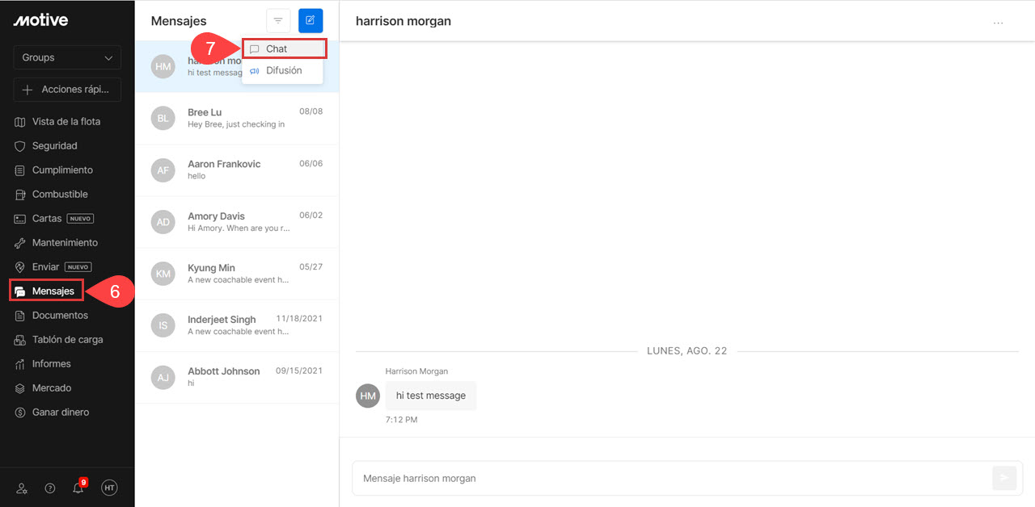Click HM avatar beside chat message
Screen dimensions: 1035x507
pos(368,396)
